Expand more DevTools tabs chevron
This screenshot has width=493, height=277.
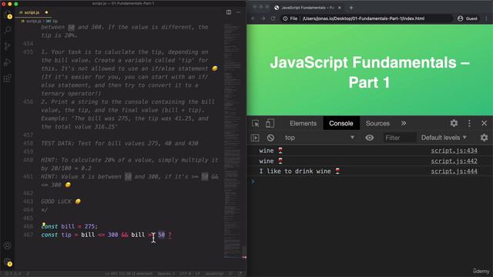(404, 123)
